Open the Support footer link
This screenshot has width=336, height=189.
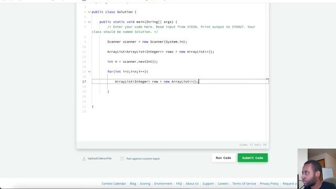pos(208,184)
